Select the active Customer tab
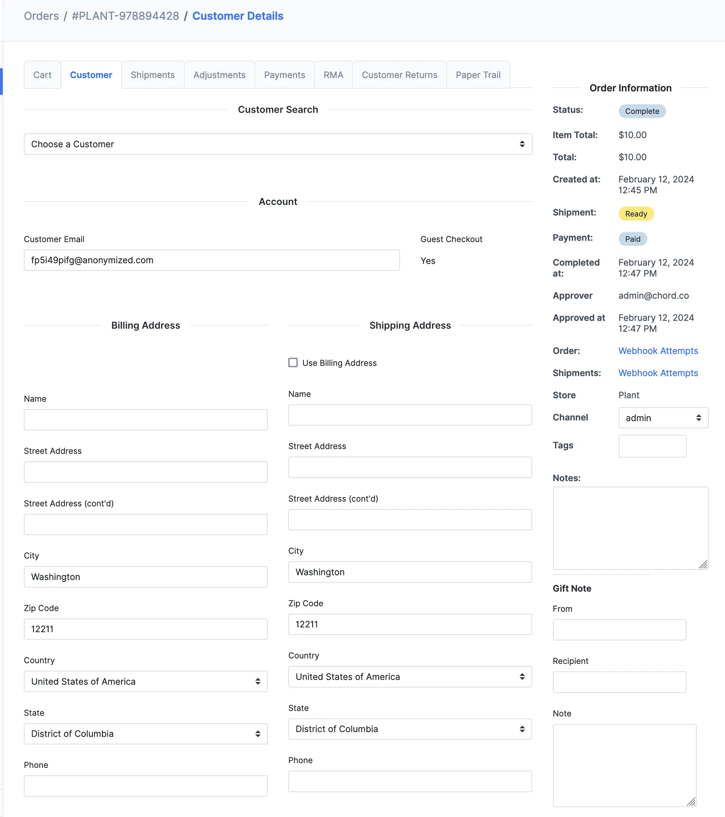 pos(91,75)
